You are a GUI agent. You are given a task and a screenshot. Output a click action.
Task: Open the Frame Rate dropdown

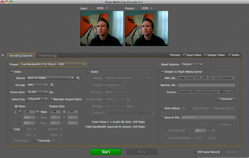pyautogui.click(x=37, y=92)
